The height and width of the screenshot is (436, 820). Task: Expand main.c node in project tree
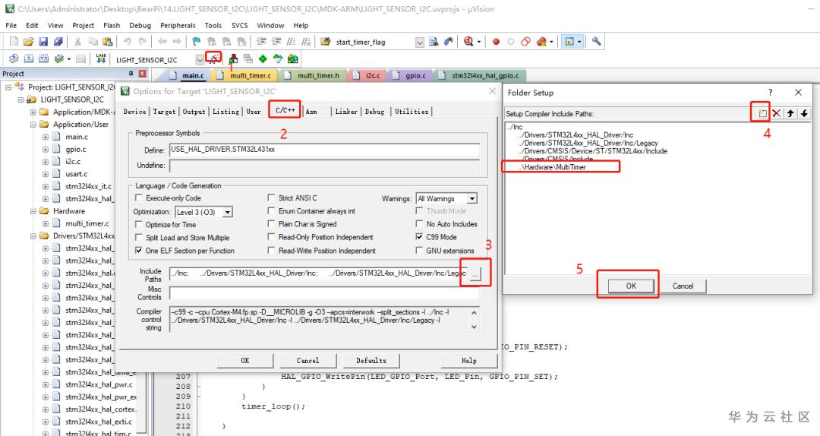(46, 137)
